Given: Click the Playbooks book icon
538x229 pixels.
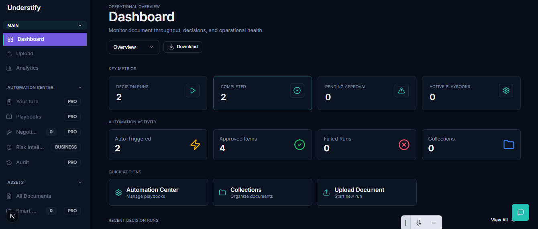Looking at the screenshot, I should [x=9, y=117].
